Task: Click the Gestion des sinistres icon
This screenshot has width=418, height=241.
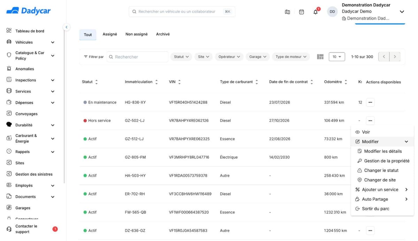Action: (x=9, y=174)
